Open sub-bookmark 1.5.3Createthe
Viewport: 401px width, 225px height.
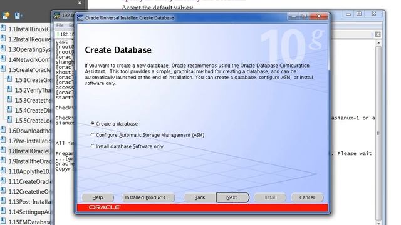pyautogui.click(x=33, y=100)
